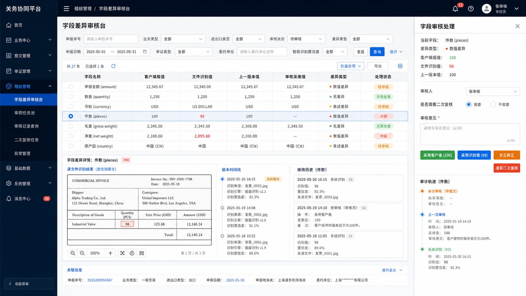Screen dimensions: 526x296
Task: Click the 重置 reset button
Action: point(360,52)
